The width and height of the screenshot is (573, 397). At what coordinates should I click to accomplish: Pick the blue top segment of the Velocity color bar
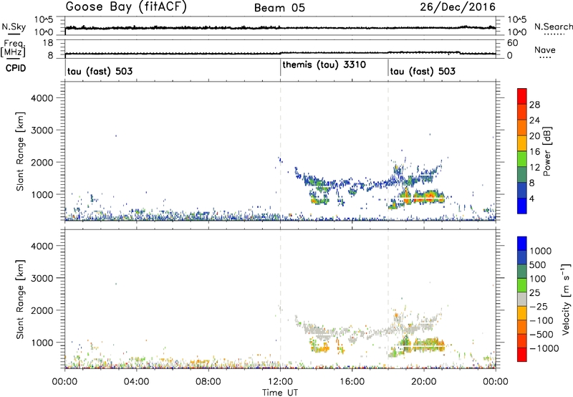coord(522,244)
